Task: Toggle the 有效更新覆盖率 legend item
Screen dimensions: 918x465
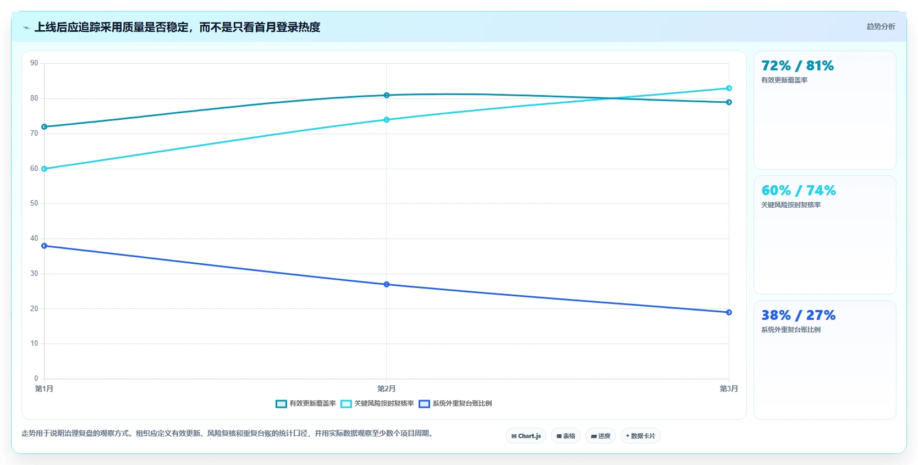Action: (306, 403)
